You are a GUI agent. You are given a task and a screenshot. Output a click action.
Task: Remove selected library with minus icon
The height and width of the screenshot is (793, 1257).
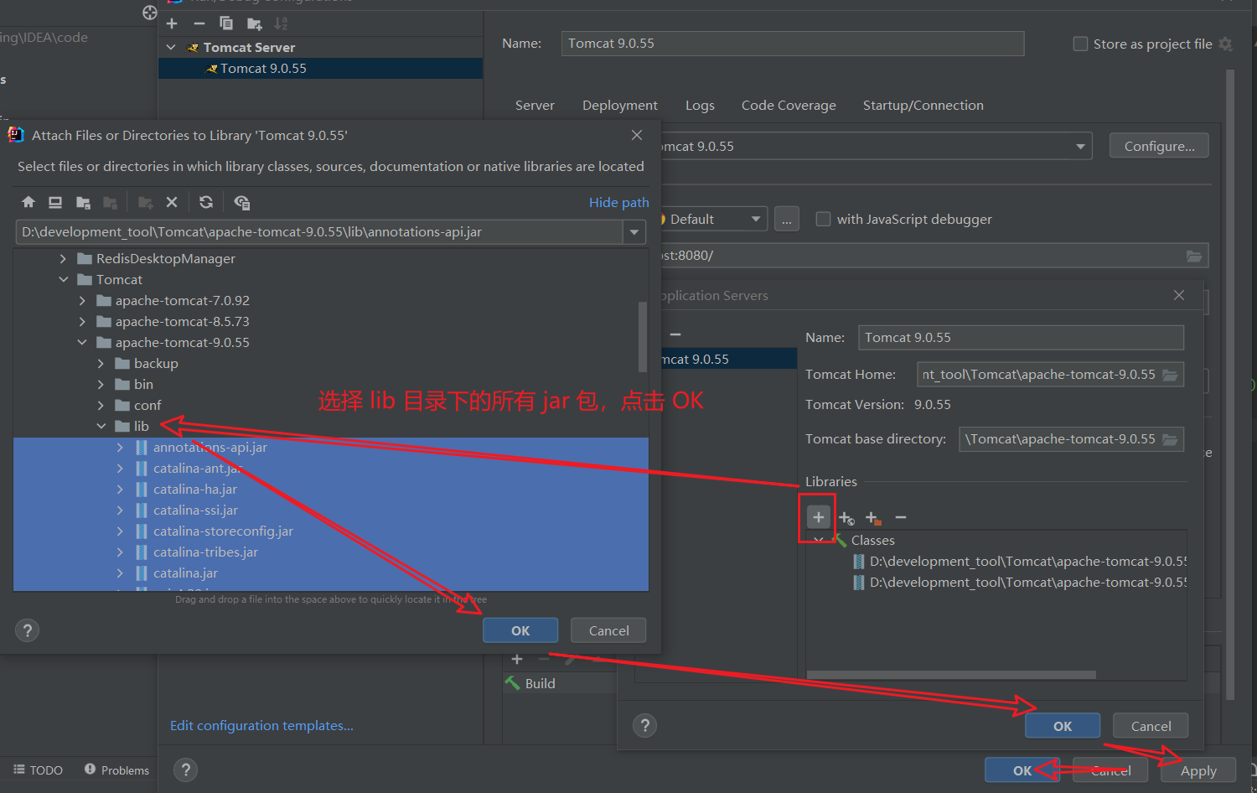point(901,517)
